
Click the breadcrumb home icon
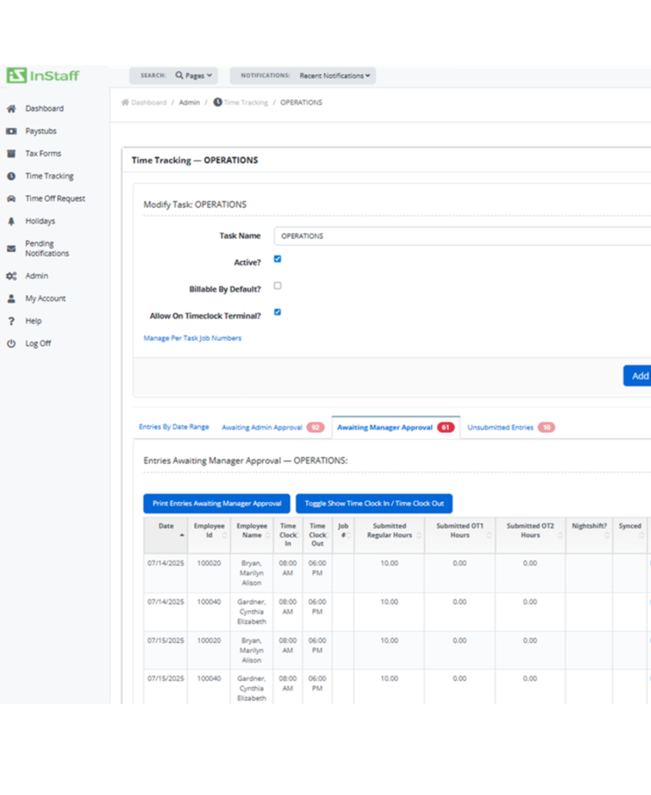pos(125,102)
